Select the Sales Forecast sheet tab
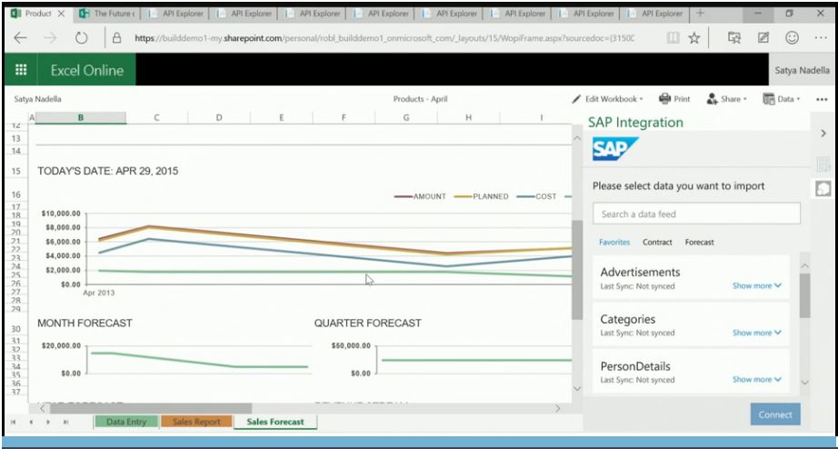838x449 pixels. coord(275,422)
